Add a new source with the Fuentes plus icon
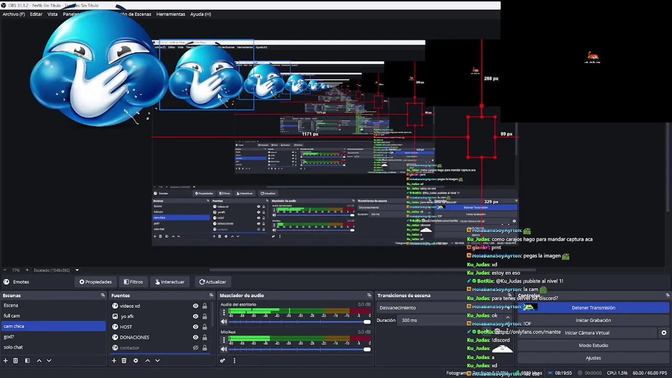 click(x=114, y=361)
